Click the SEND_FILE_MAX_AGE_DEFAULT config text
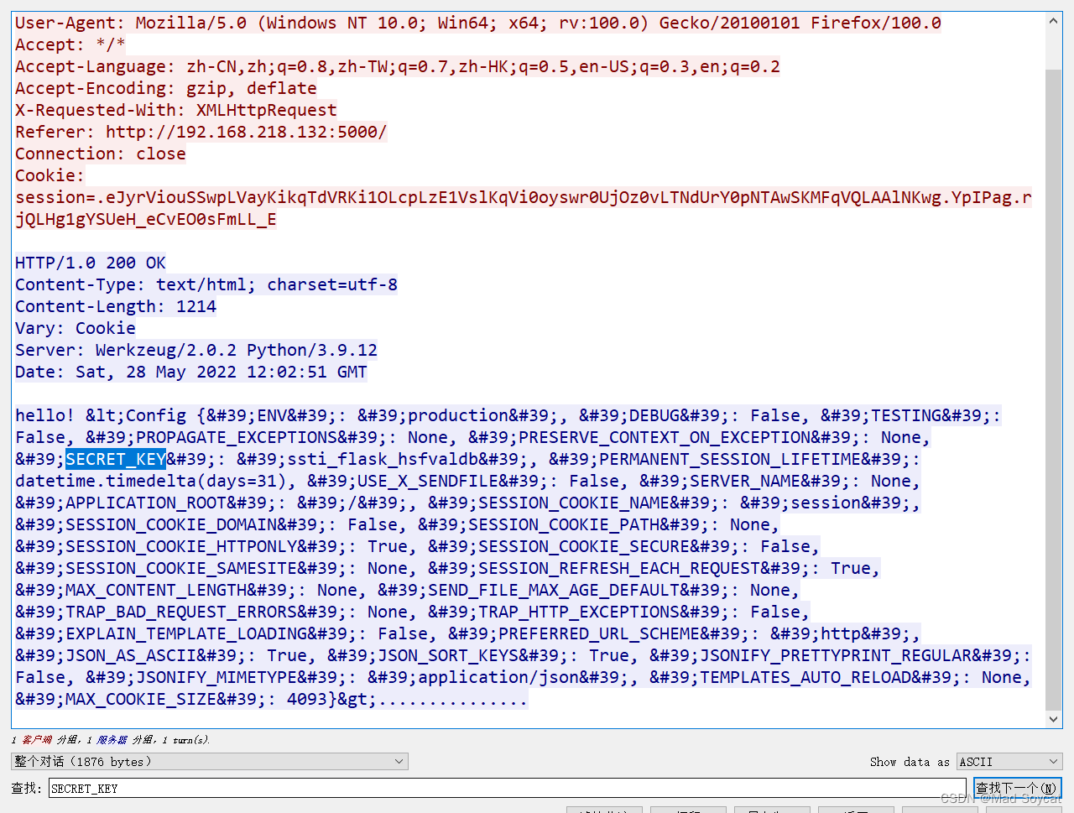Screen dimensions: 1074x813 pyautogui.click(x=554, y=590)
